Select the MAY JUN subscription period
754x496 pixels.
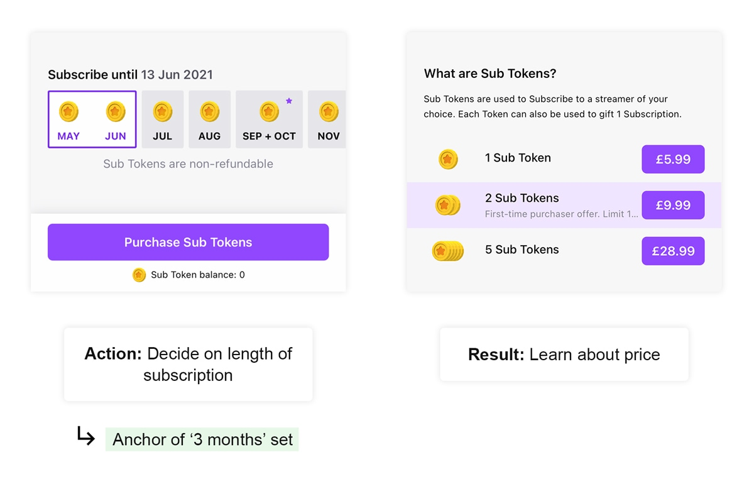[x=92, y=119]
